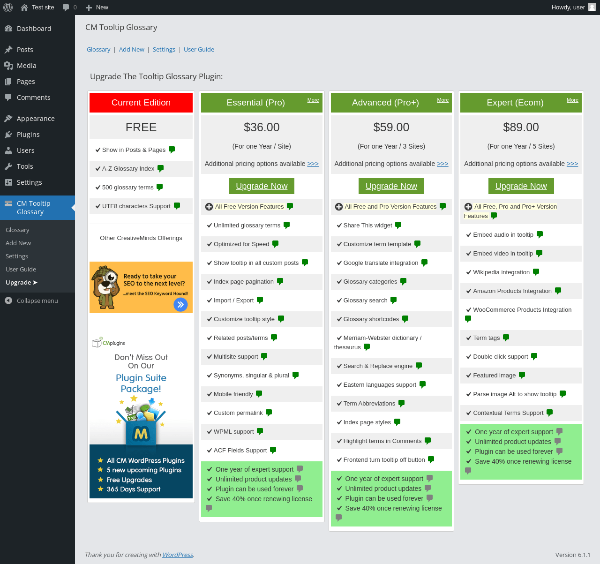
Task: Click tooltip icon next to Index page styles
Action: coord(397,422)
